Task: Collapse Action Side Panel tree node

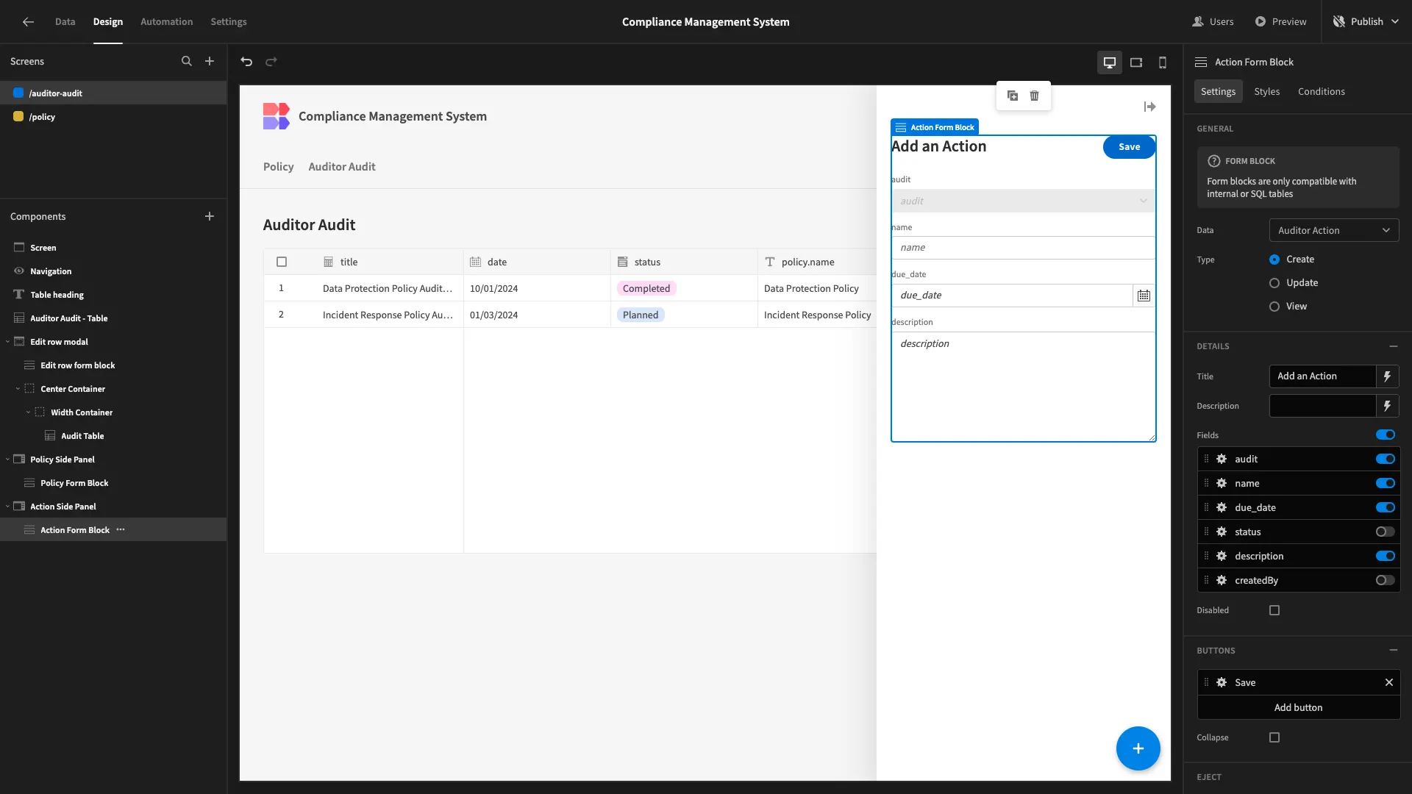Action: pyautogui.click(x=7, y=507)
